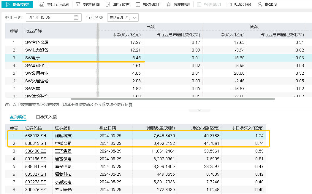312x194 pixels.
Task: Click the 17.27 net buy cell
Action: (x=135, y=42)
